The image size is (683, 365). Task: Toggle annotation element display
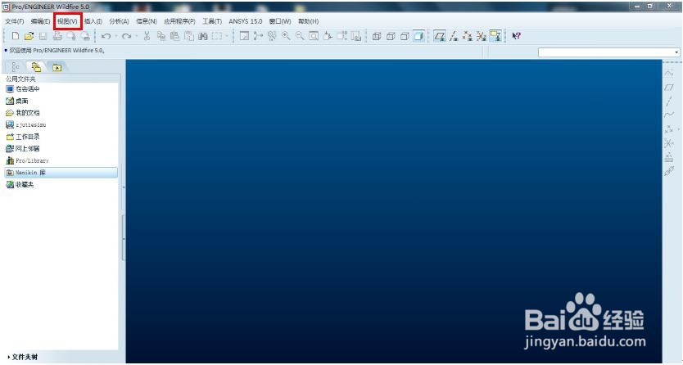pos(495,36)
